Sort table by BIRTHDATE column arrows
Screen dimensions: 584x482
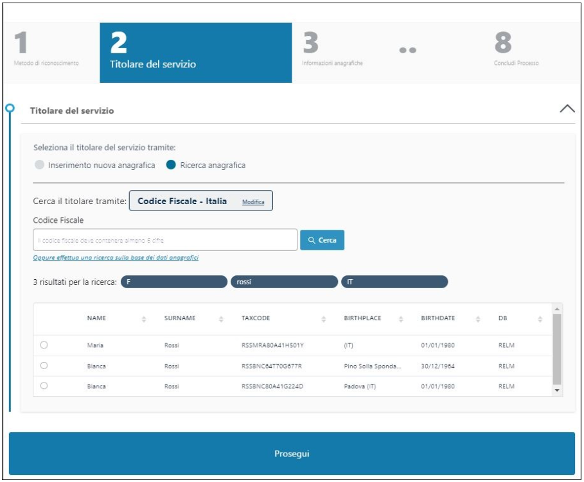(477, 319)
